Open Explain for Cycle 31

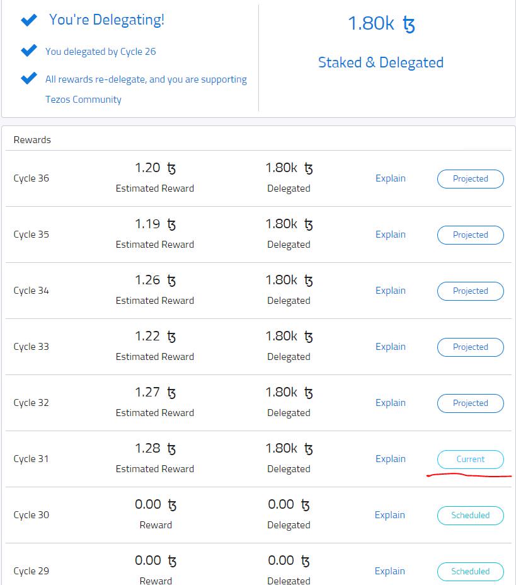click(391, 459)
